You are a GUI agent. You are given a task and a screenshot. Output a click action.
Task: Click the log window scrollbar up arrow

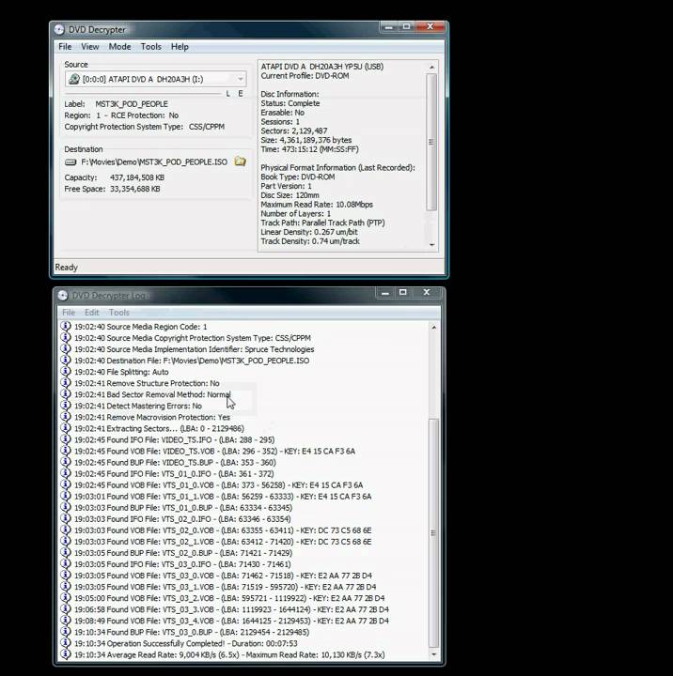coord(434,328)
